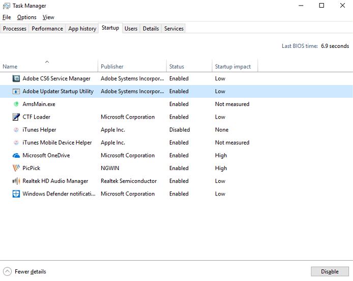
Task: Click the iTunes Mobile Device Helper icon
Action: pos(16,143)
